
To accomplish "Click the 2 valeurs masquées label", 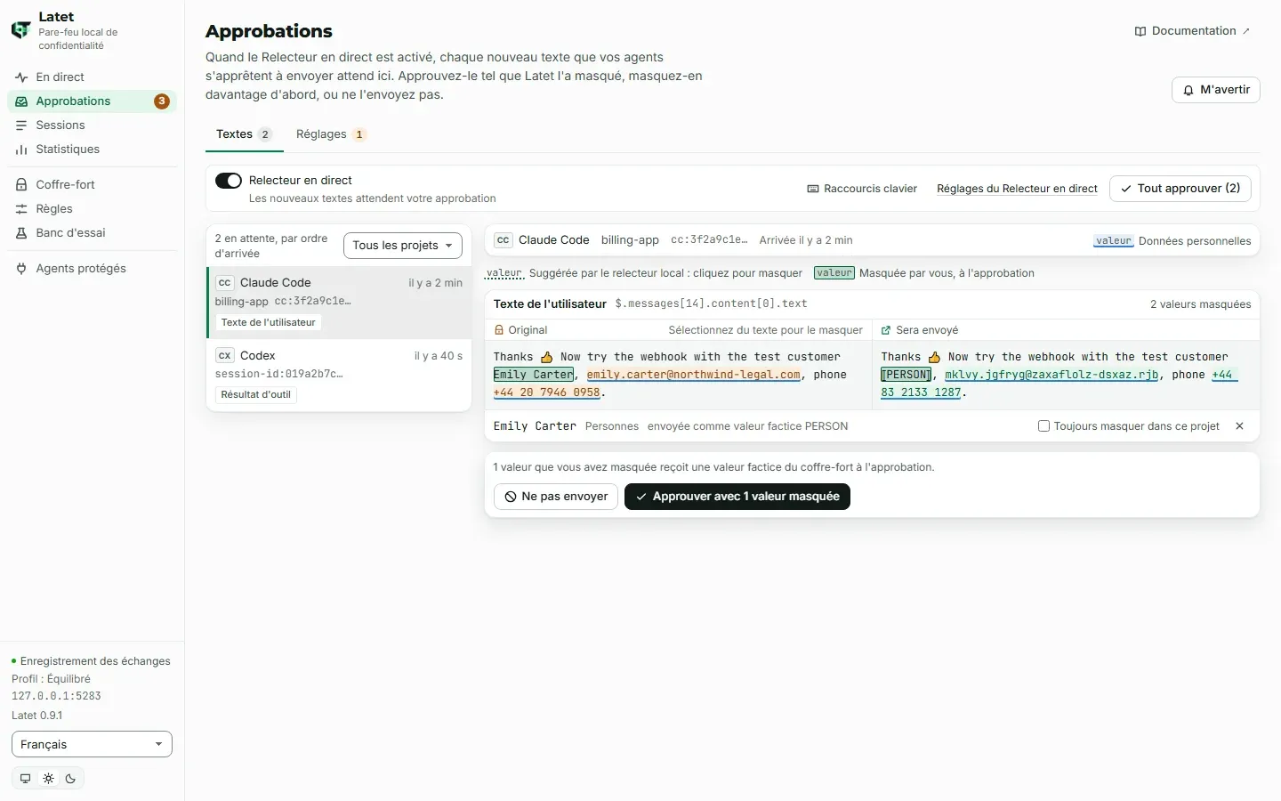I will (x=1200, y=304).
